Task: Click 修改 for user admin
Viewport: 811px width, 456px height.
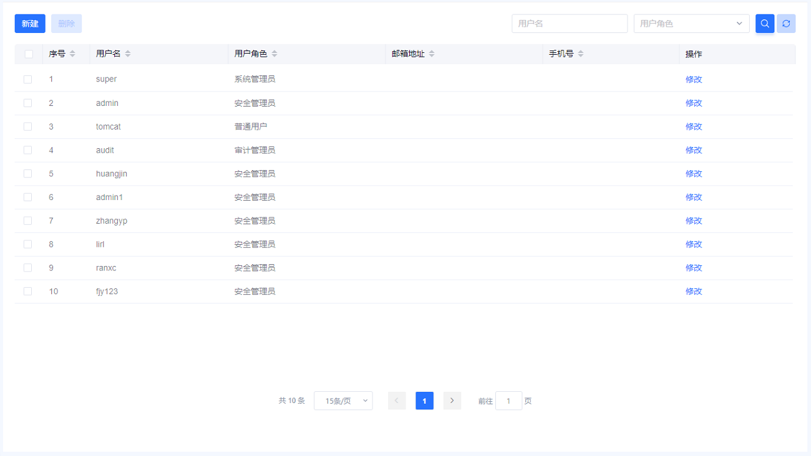Action: click(694, 103)
